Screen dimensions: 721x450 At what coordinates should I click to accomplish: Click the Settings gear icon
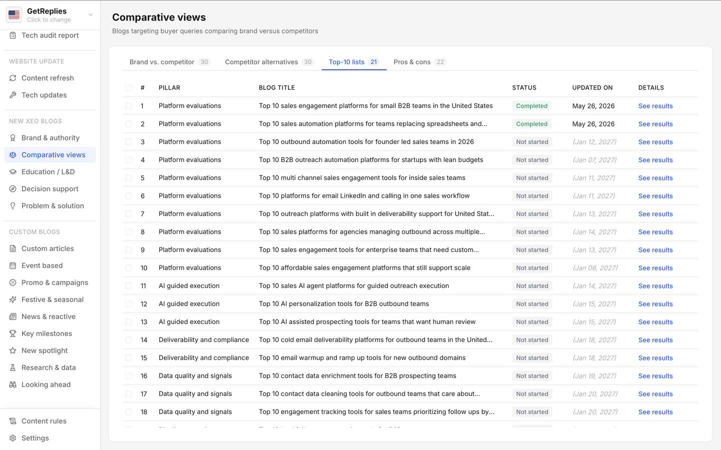[13, 438]
